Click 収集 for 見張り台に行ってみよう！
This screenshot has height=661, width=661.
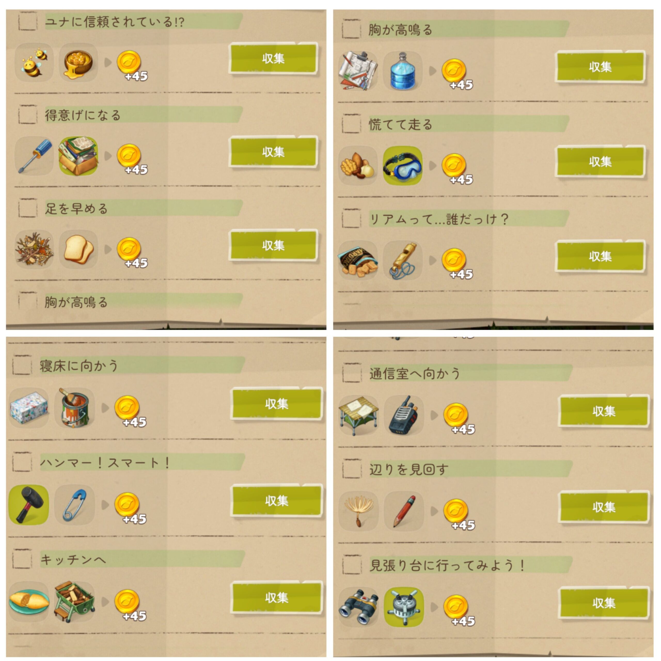tap(604, 603)
